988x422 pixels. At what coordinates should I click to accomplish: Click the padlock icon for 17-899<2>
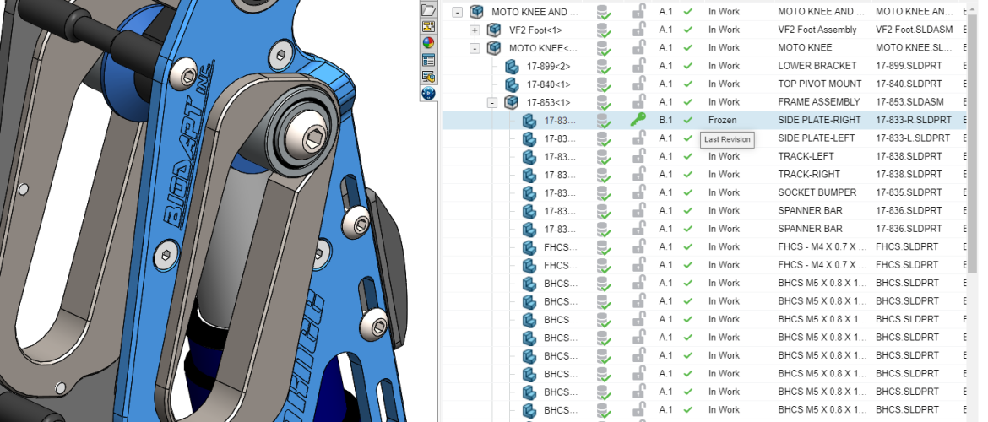pyautogui.click(x=639, y=66)
